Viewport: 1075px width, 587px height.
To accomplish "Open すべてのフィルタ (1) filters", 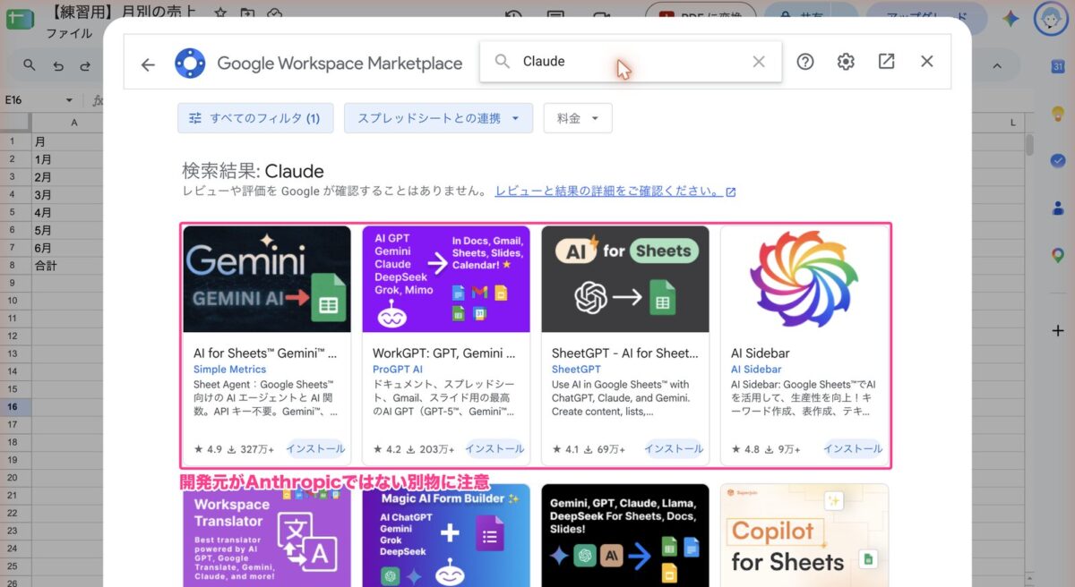I will coord(255,118).
